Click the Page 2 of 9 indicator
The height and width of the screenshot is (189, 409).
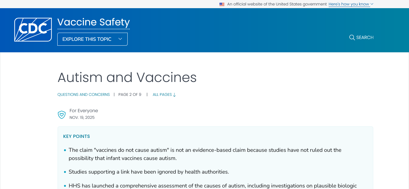[130, 95]
